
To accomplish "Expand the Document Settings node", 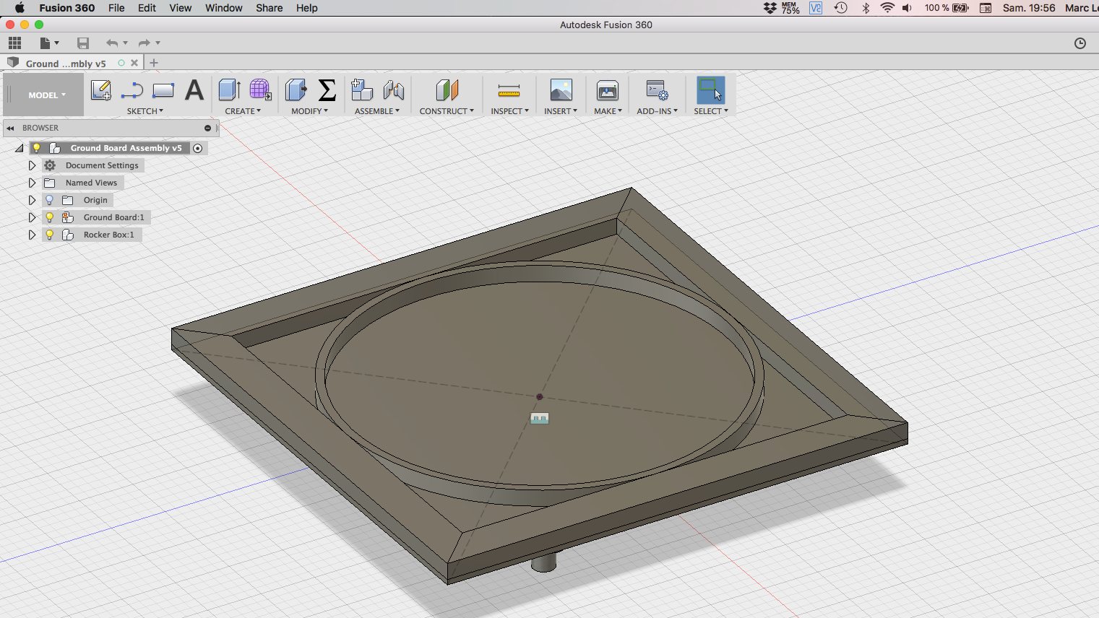I will 32,165.
